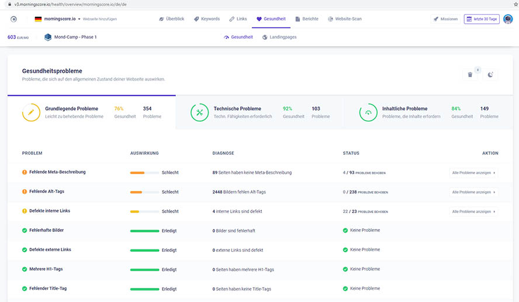Click the trash bin icon
Viewport: 519px width, 302px height.
pyautogui.click(x=470, y=75)
